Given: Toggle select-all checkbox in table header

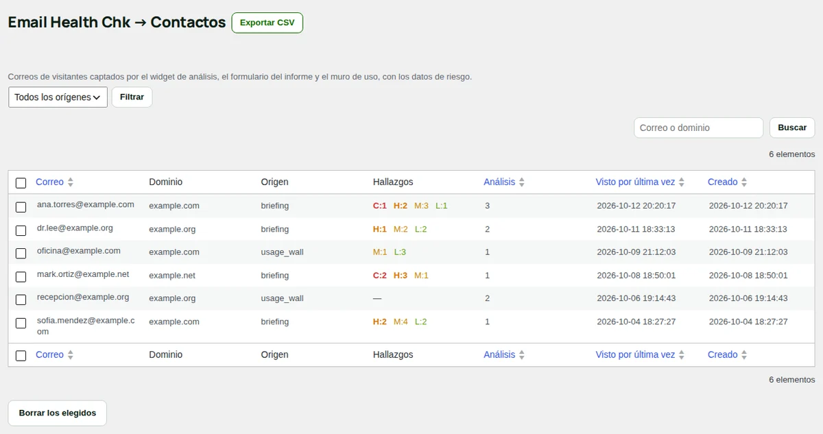Looking at the screenshot, I should point(21,183).
